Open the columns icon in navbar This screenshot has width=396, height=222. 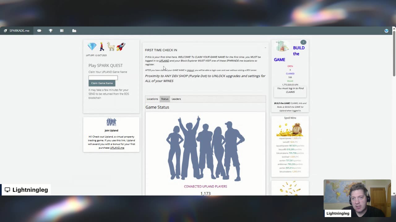point(62,31)
